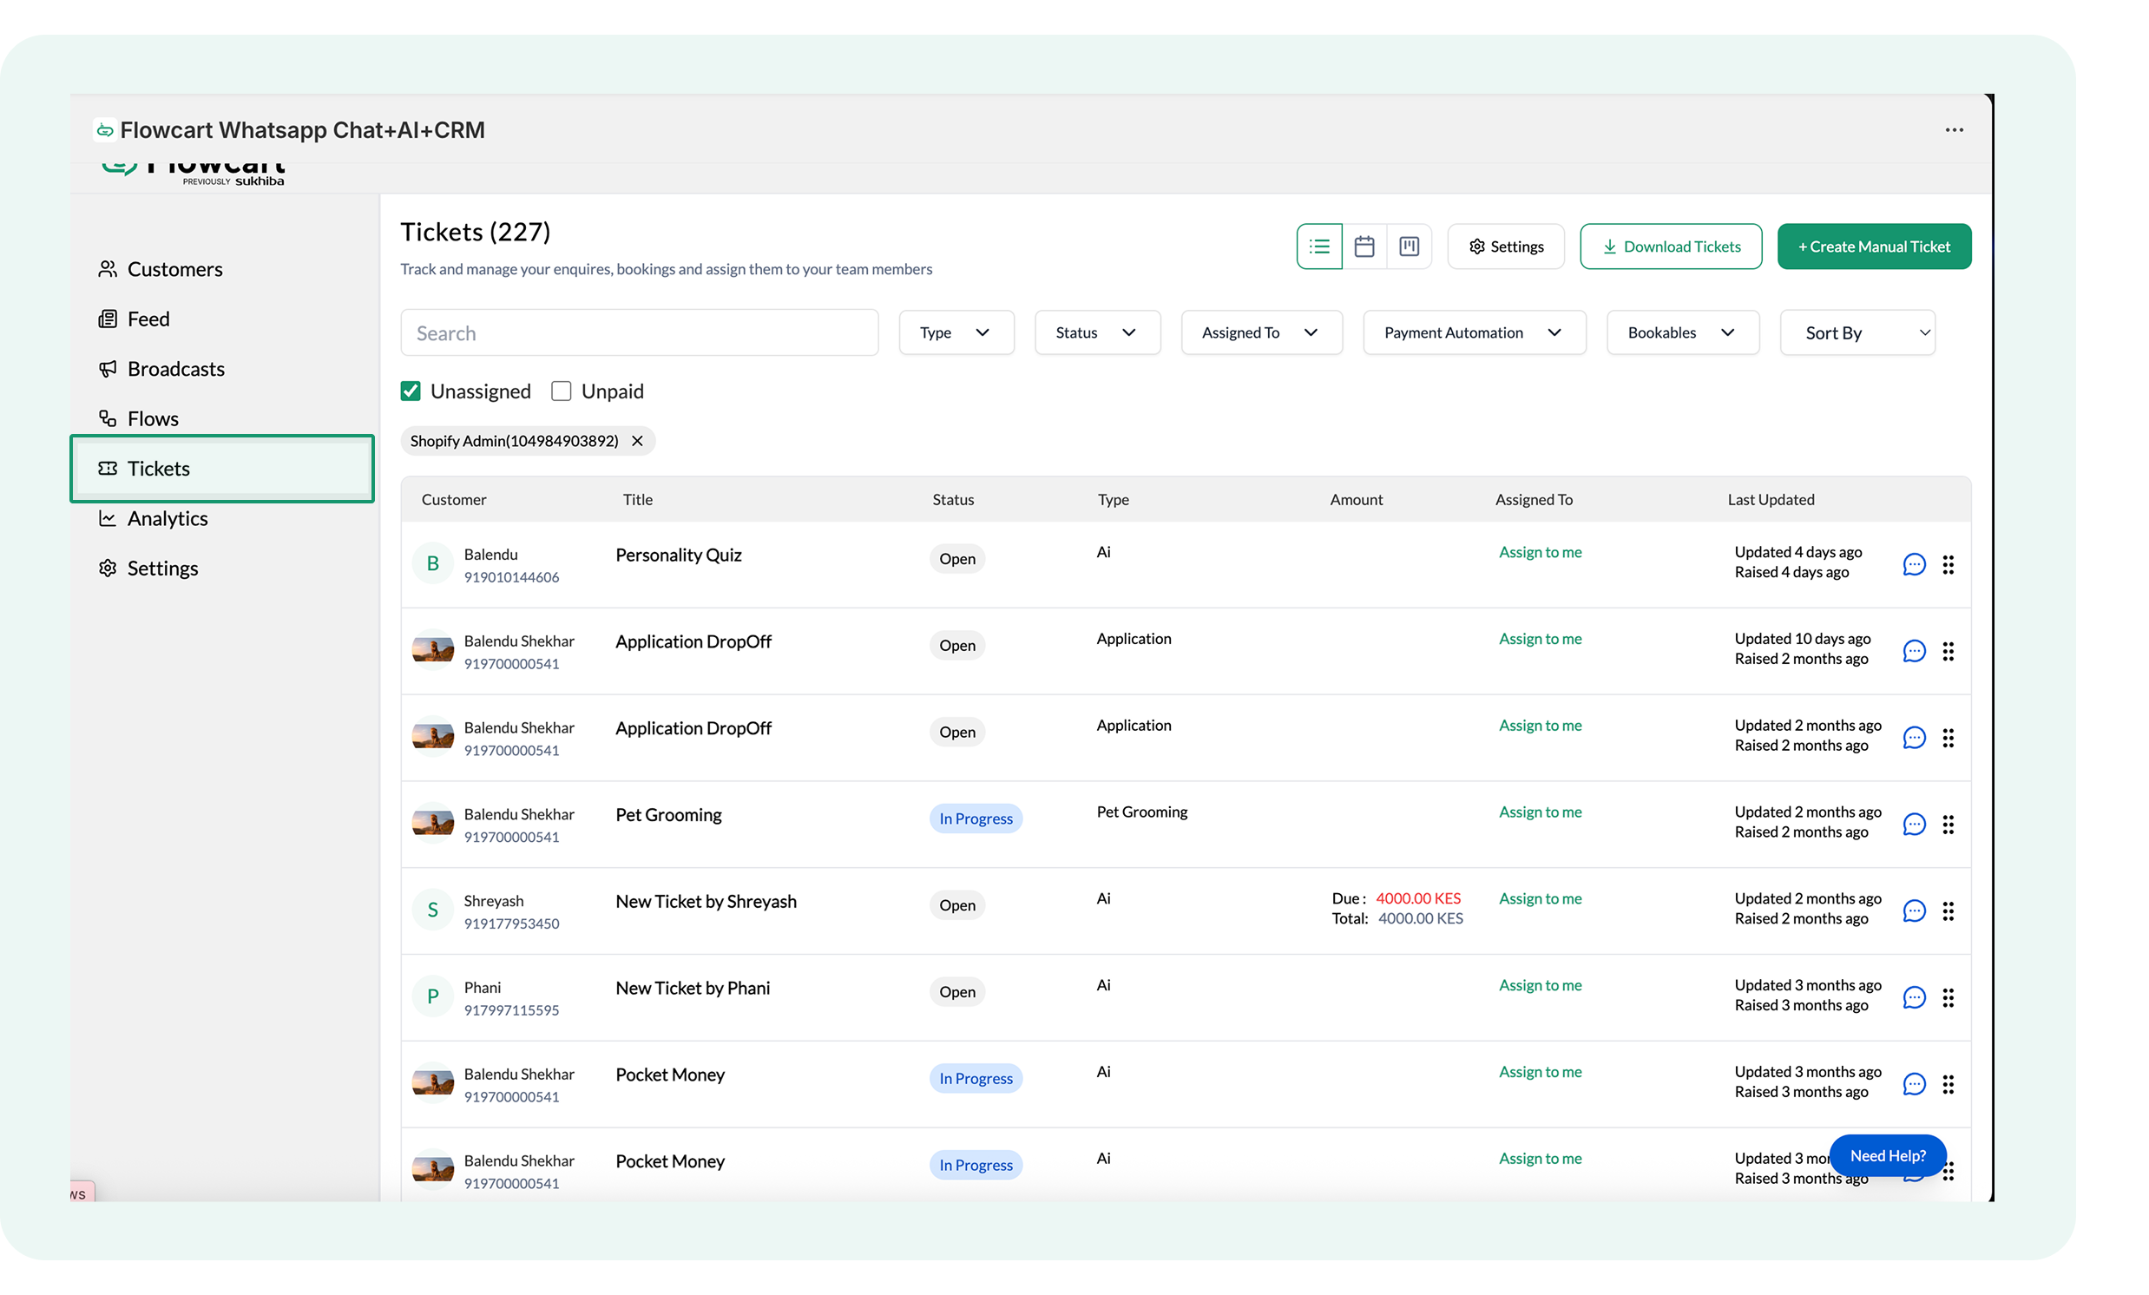2149x1295 pixels.
Task: Click Assign to me for Pocket Money ticket
Action: coord(1540,1072)
